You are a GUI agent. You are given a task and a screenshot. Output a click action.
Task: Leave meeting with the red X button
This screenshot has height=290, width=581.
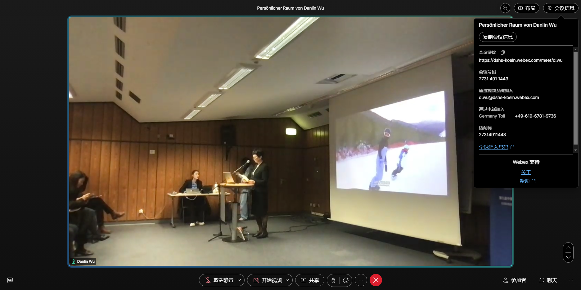pyautogui.click(x=376, y=280)
